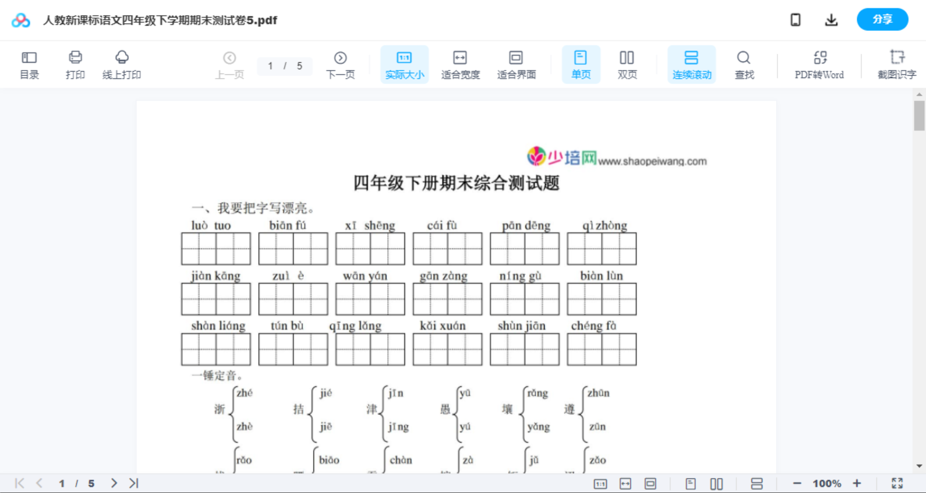The height and width of the screenshot is (493, 926).
Task: Go to next page with 下一页
Action: [x=340, y=65]
